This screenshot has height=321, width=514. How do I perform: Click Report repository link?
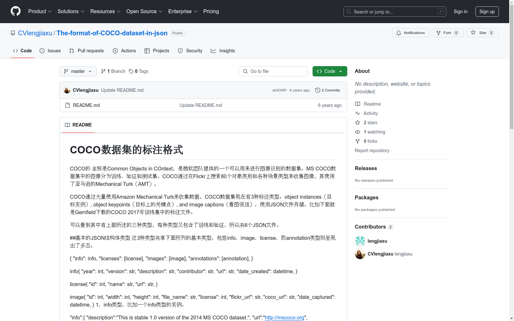point(372,151)
